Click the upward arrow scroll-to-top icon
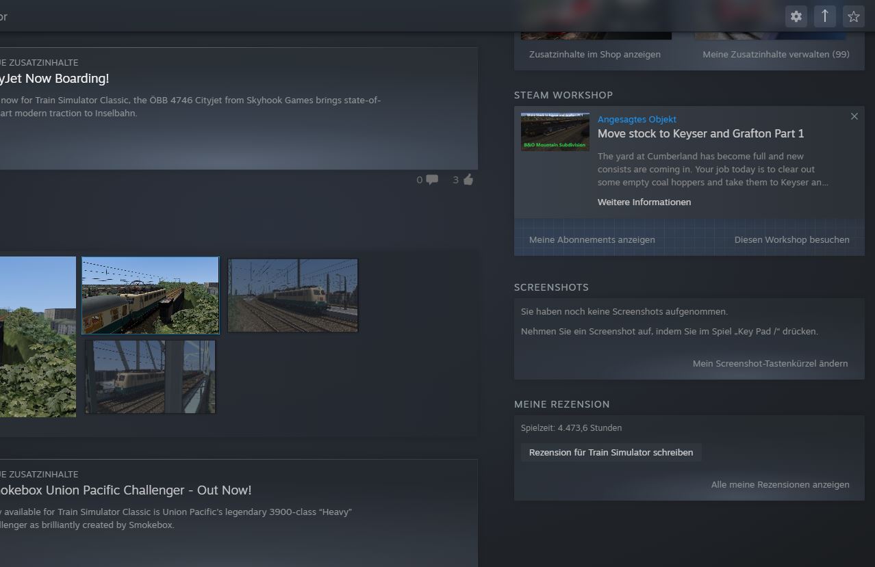The width and height of the screenshot is (875, 567). click(825, 16)
